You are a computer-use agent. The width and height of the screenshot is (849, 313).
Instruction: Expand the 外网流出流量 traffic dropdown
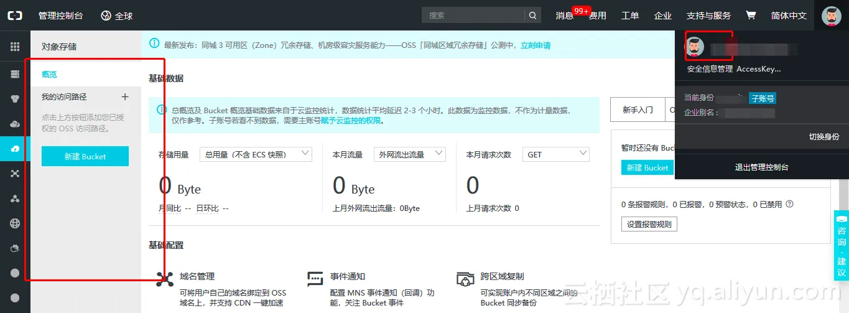(x=409, y=154)
